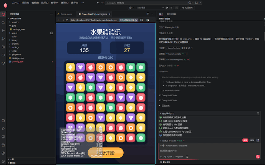Click the Undo changes button

[252, 140]
